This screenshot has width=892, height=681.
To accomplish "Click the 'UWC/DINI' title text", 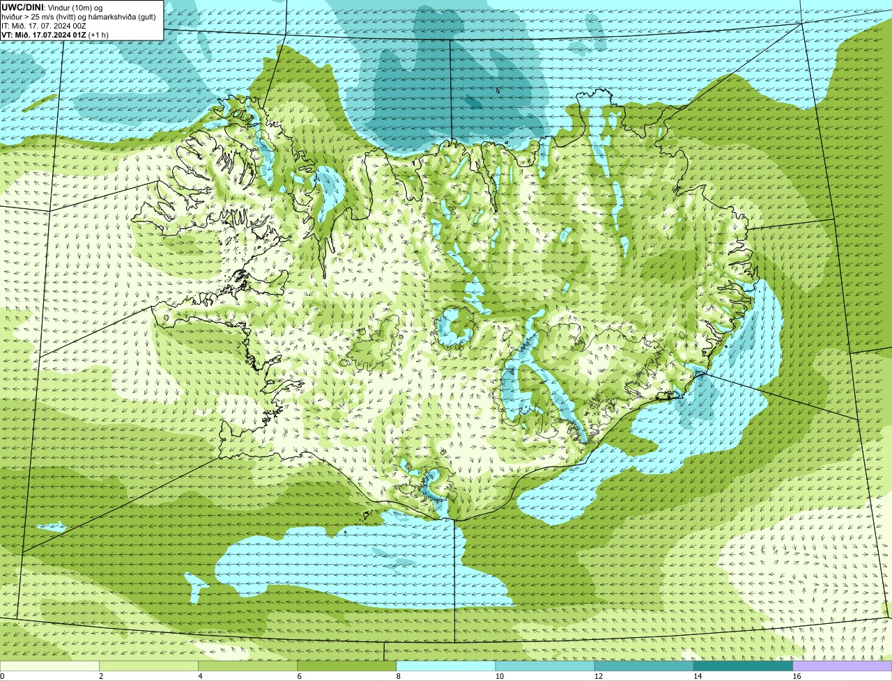I will pyautogui.click(x=22, y=8).
